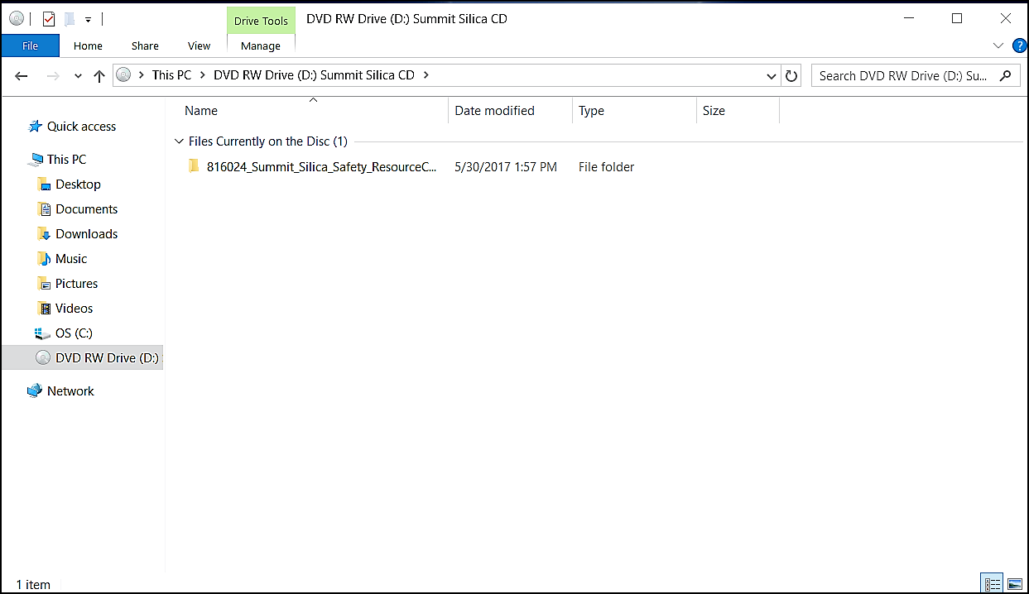This screenshot has height=594, width=1029.
Task: Open the recent locations dropdown
Action: tap(78, 76)
